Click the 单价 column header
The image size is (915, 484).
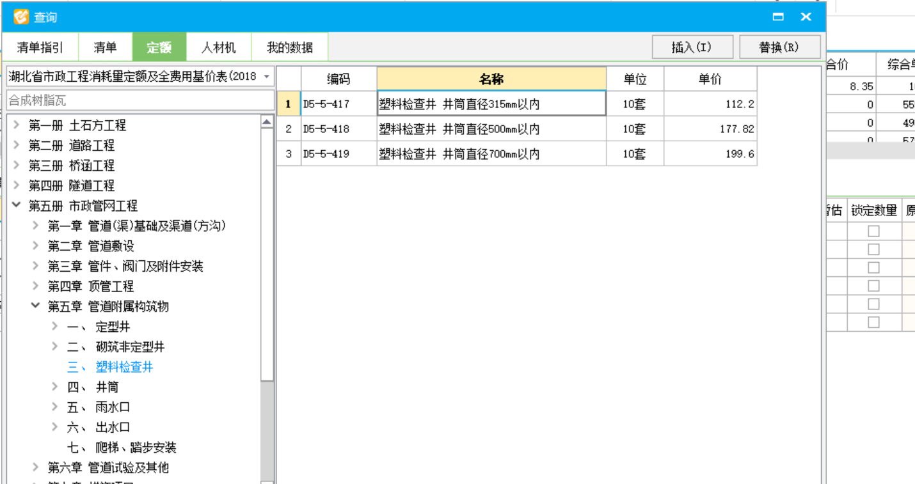[x=710, y=79]
